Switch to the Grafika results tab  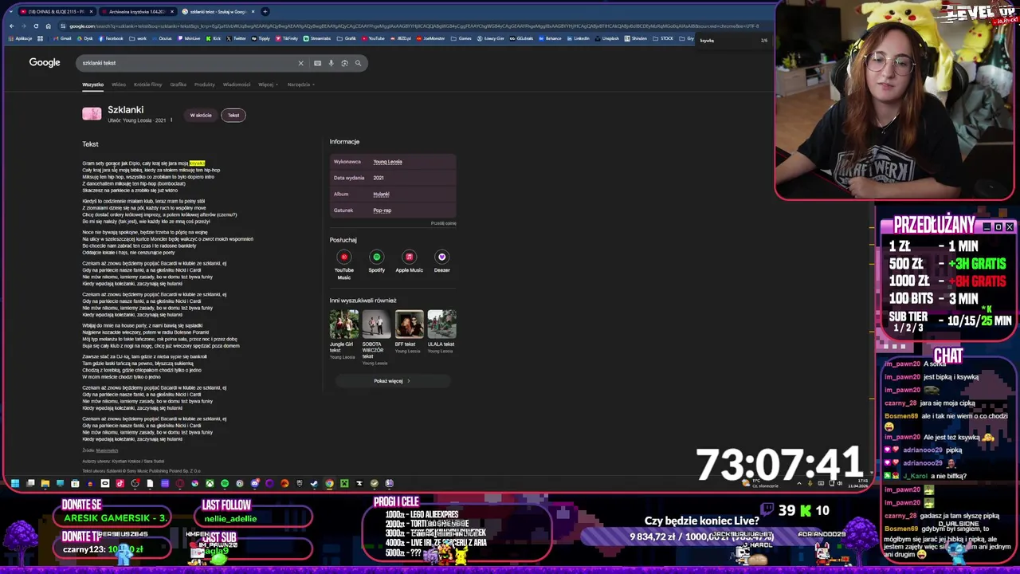click(x=178, y=85)
